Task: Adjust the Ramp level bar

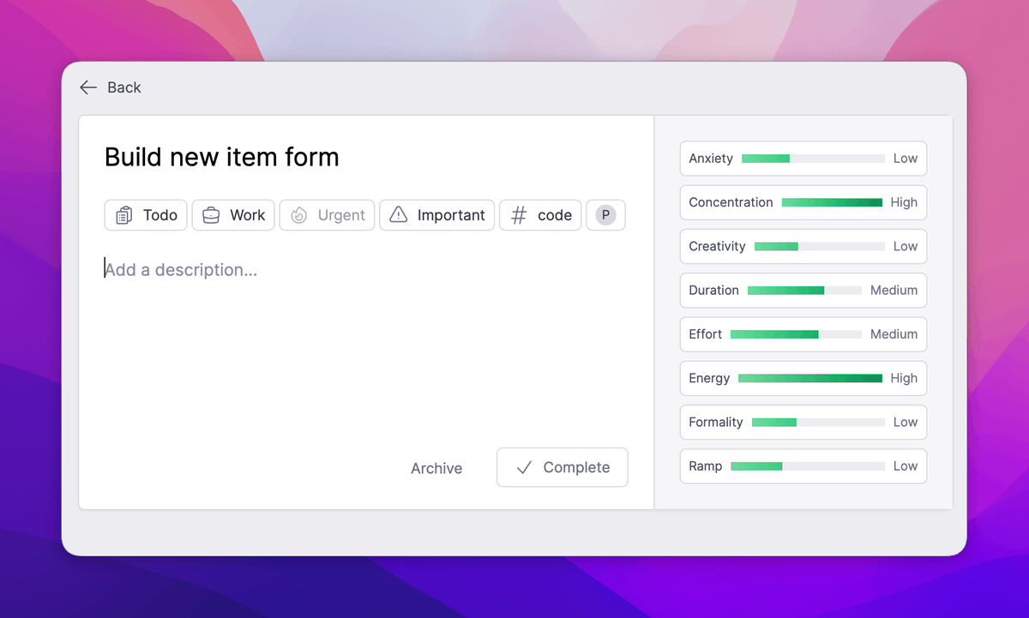Action: click(808, 466)
